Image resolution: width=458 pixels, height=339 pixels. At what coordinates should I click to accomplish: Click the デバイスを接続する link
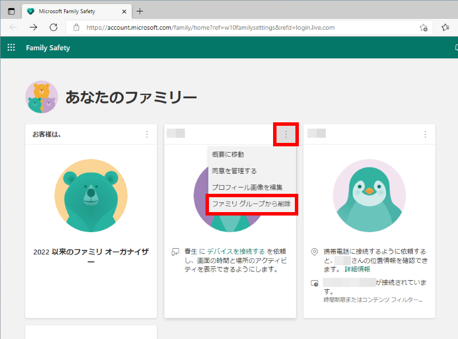(236, 251)
